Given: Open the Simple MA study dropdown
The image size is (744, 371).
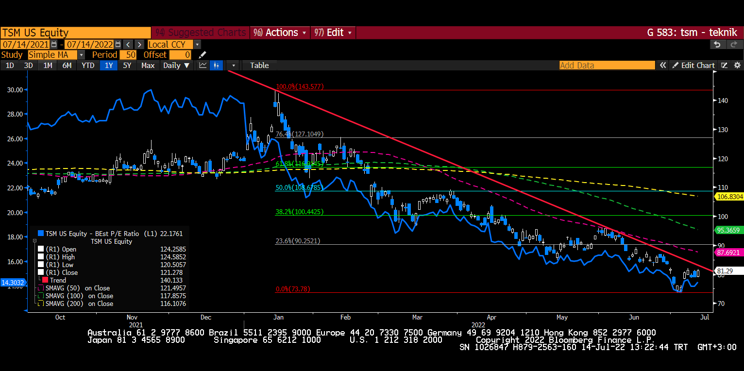Looking at the screenshot, I should tap(81, 55).
